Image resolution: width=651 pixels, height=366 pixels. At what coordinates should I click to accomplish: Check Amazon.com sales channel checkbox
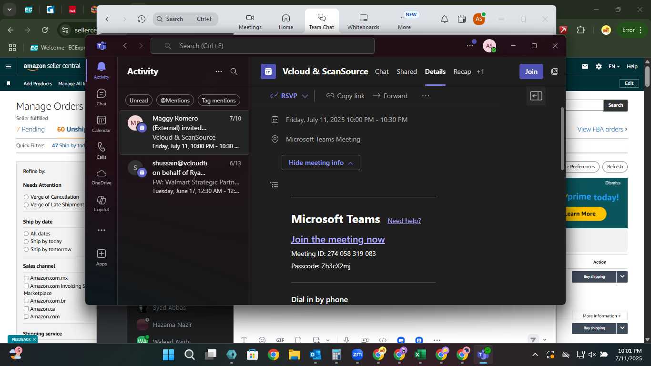coord(26,316)
